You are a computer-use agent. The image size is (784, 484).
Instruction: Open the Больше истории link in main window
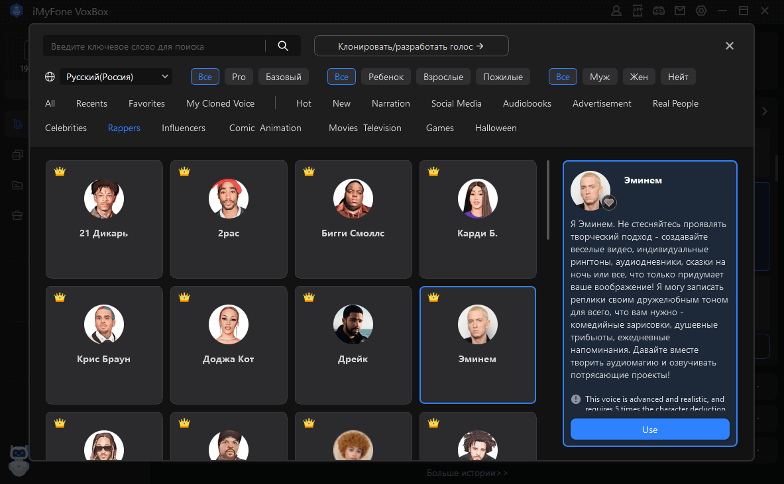click(x=467, y=473)
